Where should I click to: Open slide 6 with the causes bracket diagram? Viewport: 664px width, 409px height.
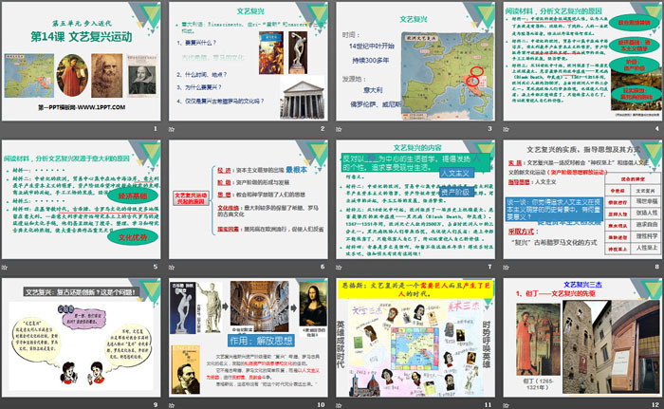click(x=249, y=199)
